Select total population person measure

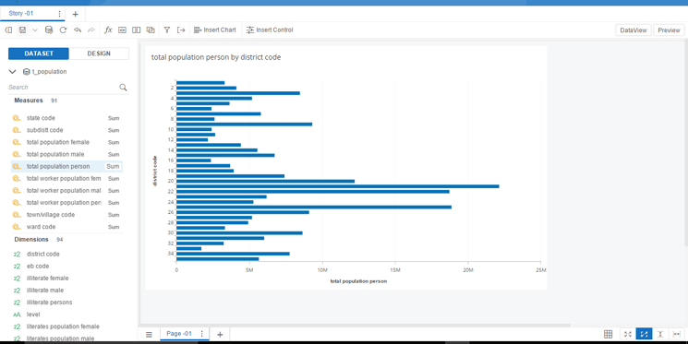pyautogui.click(x=58, y=167)
